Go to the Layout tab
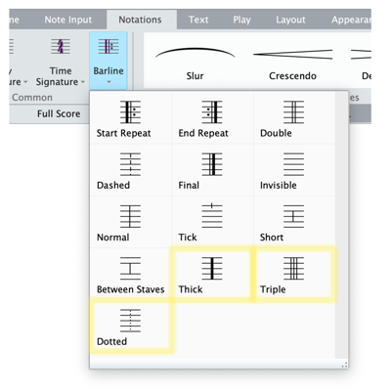The height and width of the screenshot is (392, 391). (x=290, y=20)
